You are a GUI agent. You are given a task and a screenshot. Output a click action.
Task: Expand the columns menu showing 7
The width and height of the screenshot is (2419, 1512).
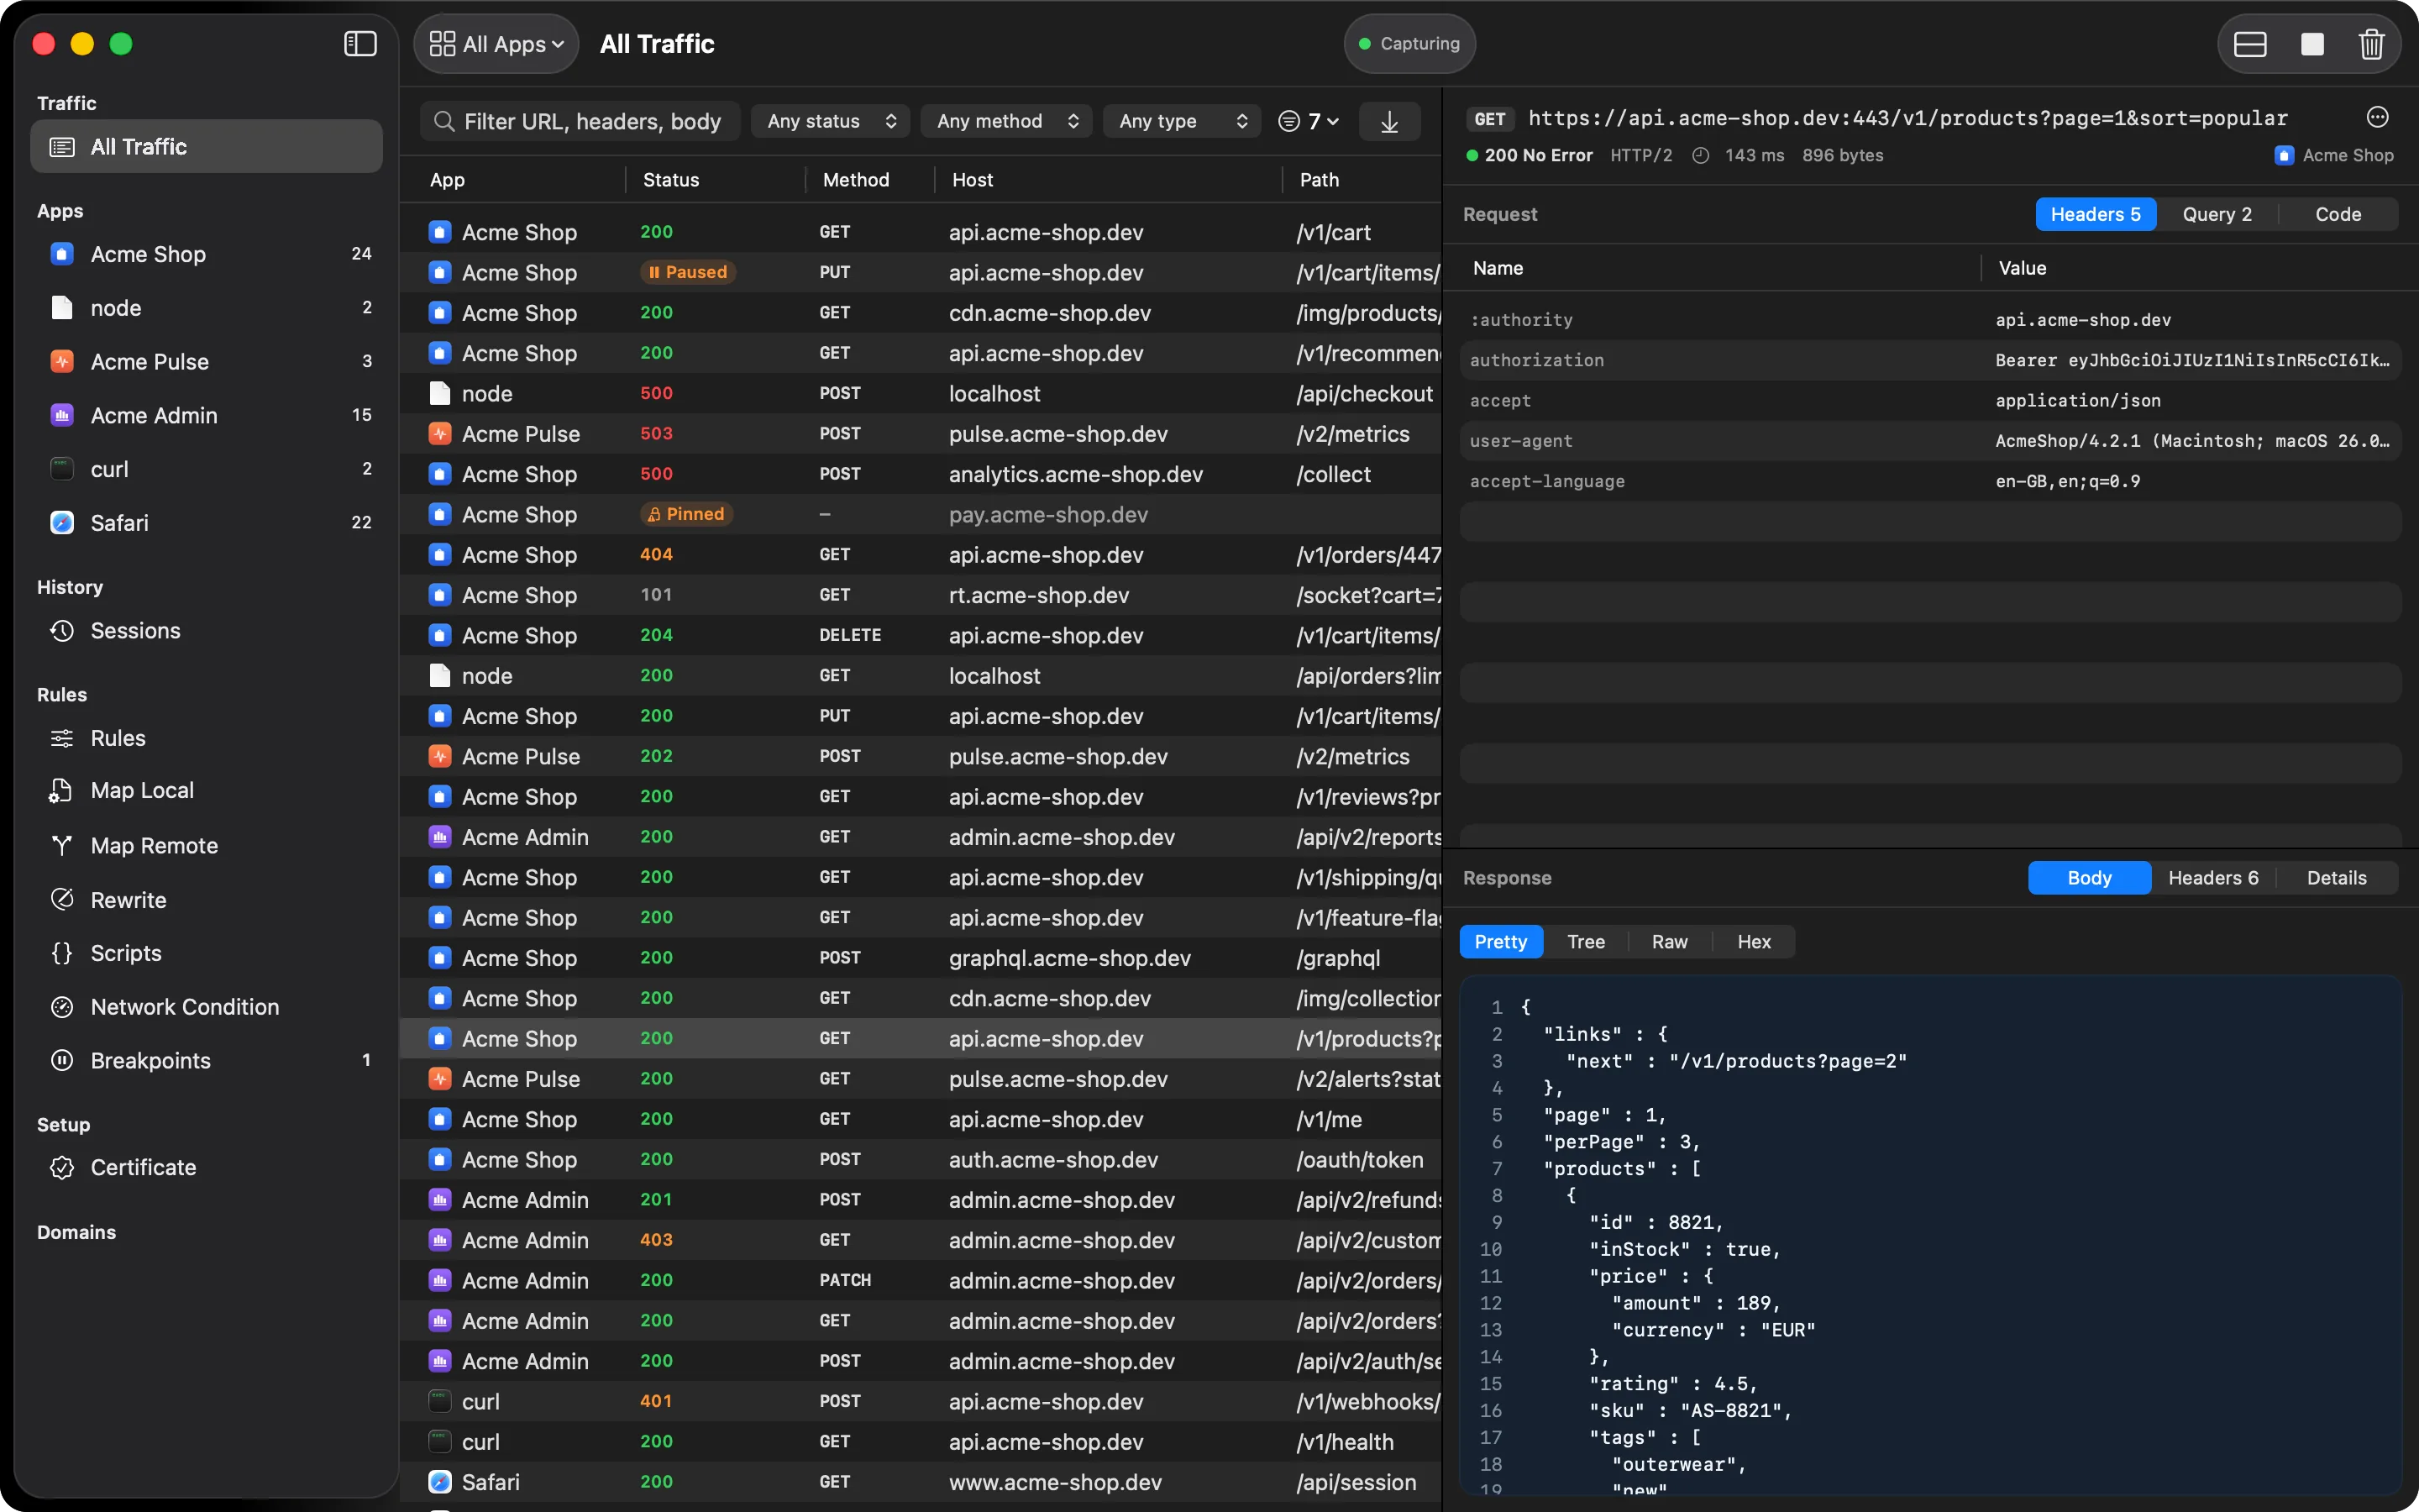click(1309, 121)
